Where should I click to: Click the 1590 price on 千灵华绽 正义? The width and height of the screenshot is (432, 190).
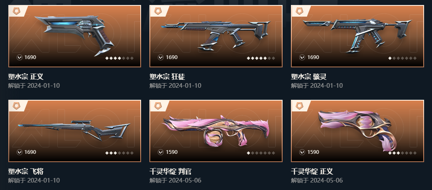[313, 152]
